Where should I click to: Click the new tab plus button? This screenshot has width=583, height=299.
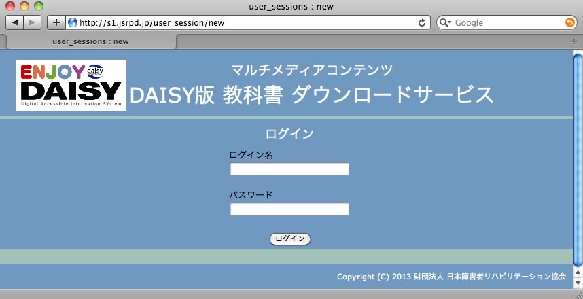(573, 41)
